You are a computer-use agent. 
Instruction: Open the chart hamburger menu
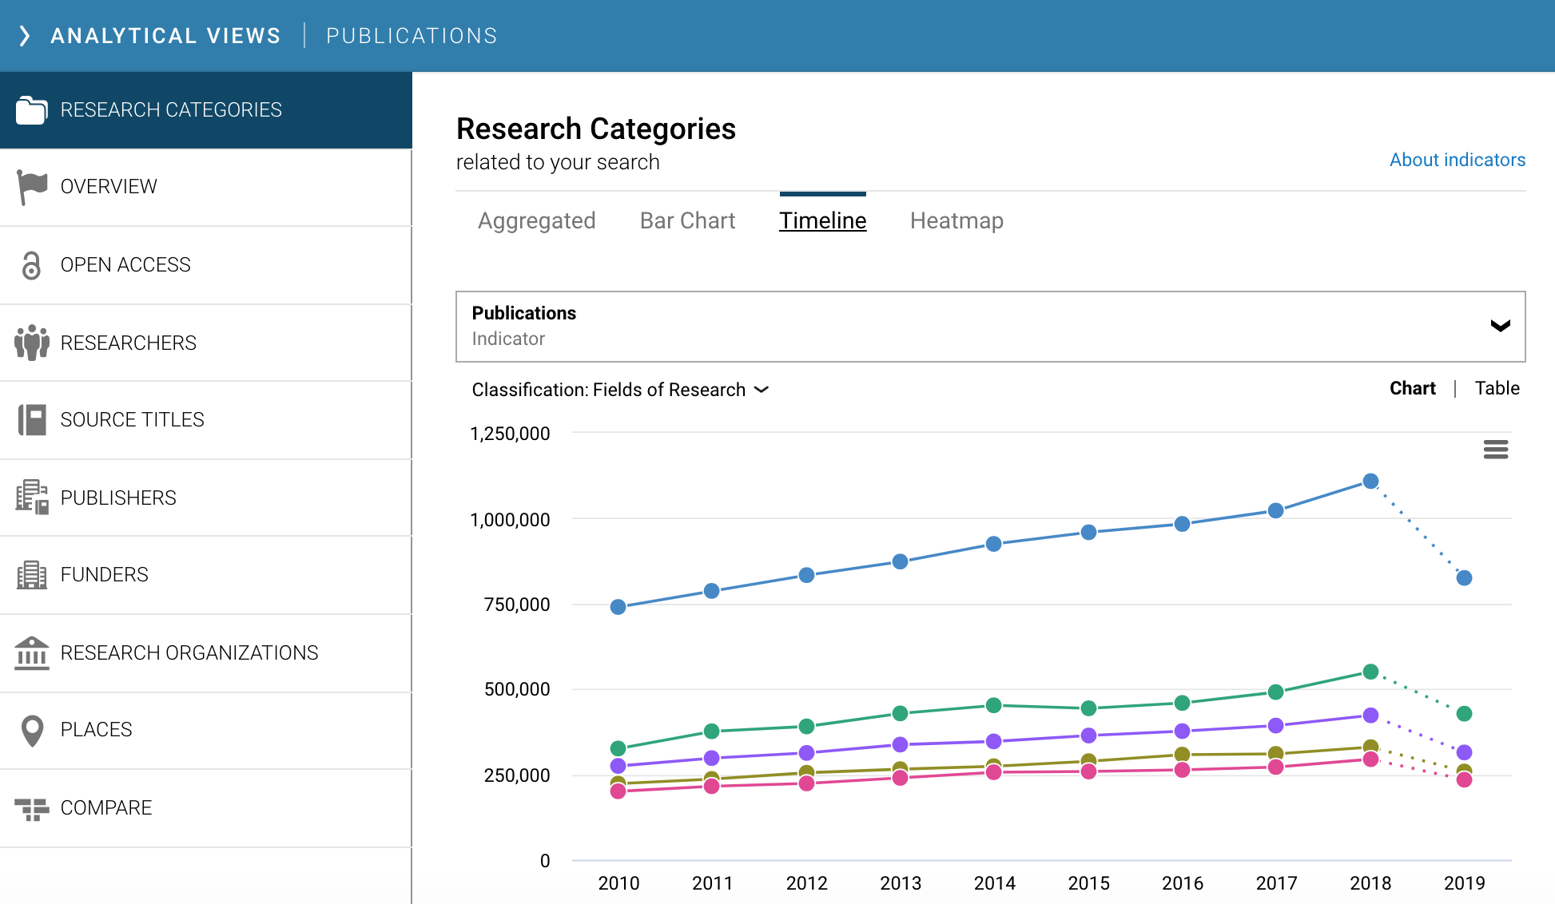point(1495,450)
